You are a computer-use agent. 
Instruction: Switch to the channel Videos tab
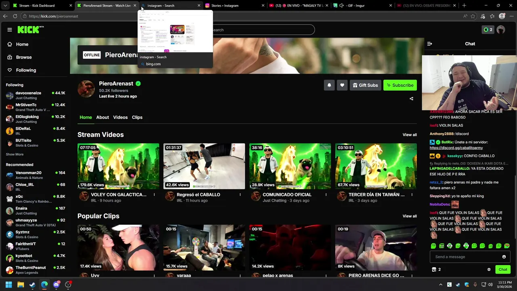click(120, 117)
